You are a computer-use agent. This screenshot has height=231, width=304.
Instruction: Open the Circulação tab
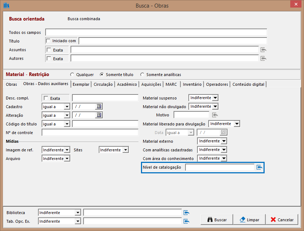pos(103,84)
